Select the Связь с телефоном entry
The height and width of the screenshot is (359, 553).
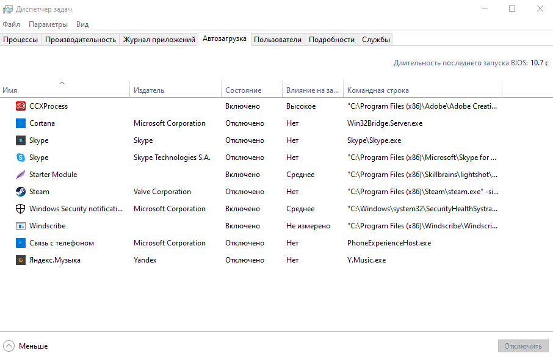62,243
